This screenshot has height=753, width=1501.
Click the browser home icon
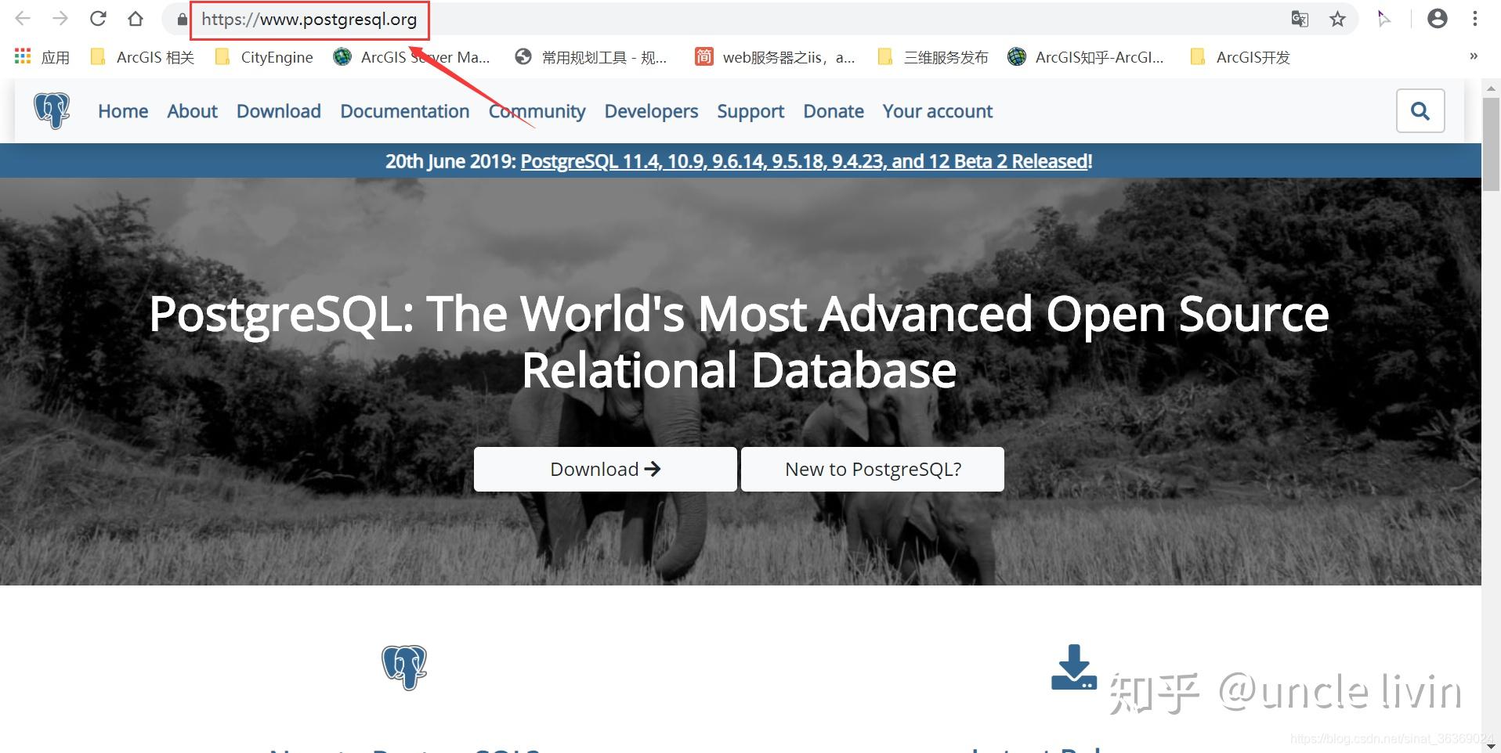[x=136, y=18]
